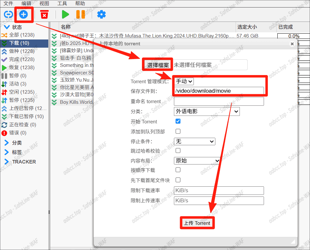The image size is (310, 250).
Task: Sort by the 选定大小 column header
Action: pos(256,27)
